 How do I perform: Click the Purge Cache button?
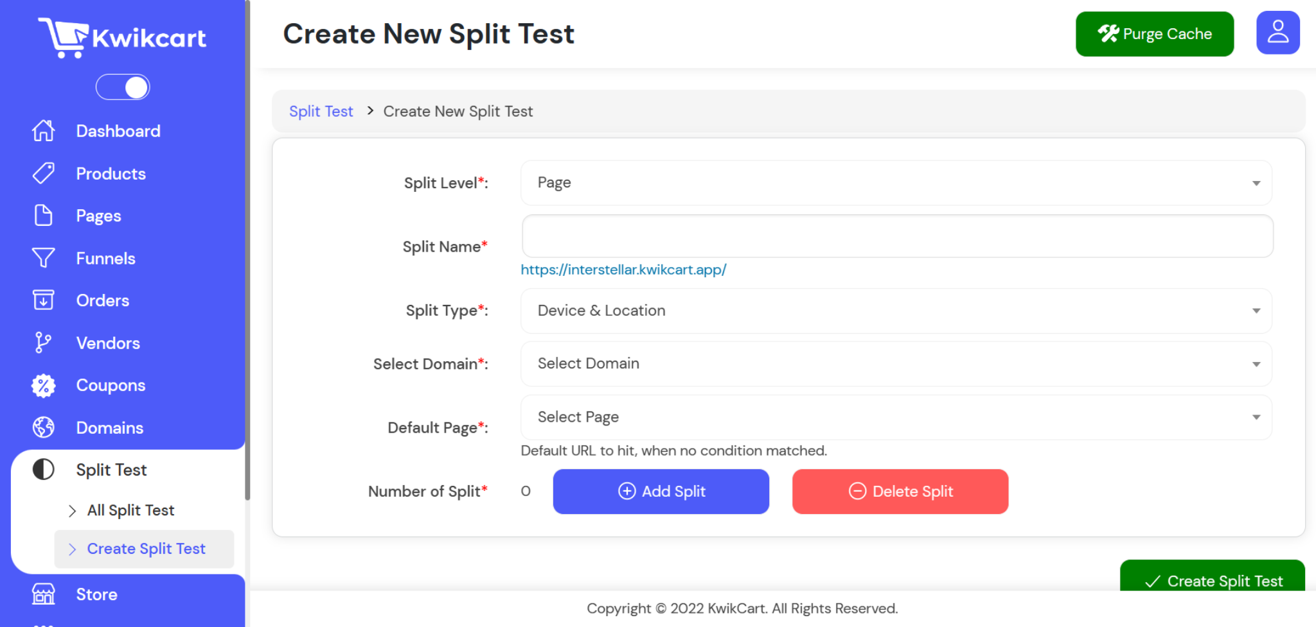point(1155,34)
